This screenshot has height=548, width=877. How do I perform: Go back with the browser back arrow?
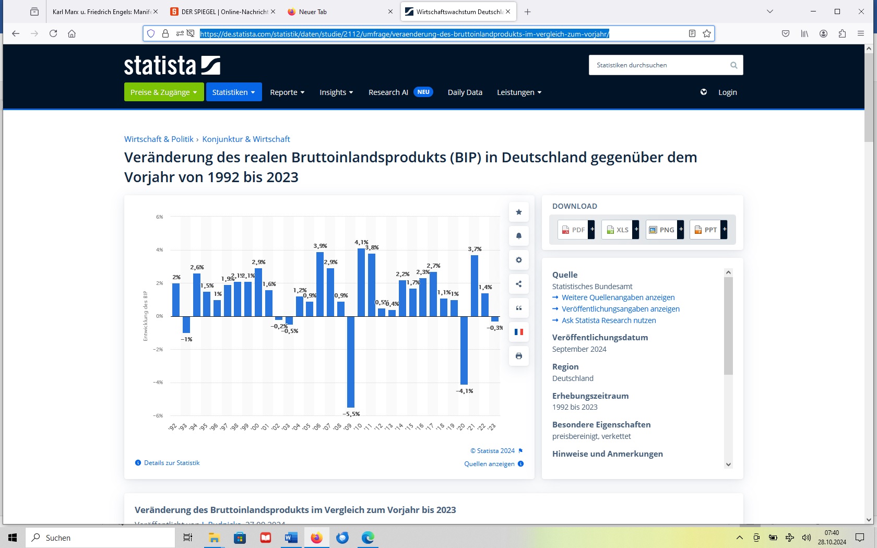pyautogui.click(x=16, y=33)
